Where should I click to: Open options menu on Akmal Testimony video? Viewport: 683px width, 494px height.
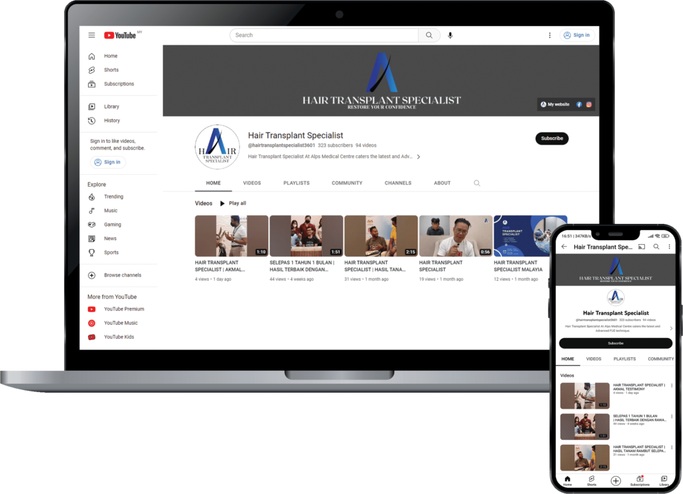pos(671,385)
